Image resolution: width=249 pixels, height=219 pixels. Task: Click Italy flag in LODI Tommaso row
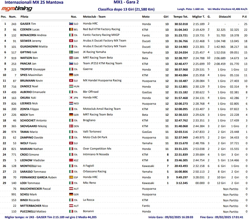[71, 183]
